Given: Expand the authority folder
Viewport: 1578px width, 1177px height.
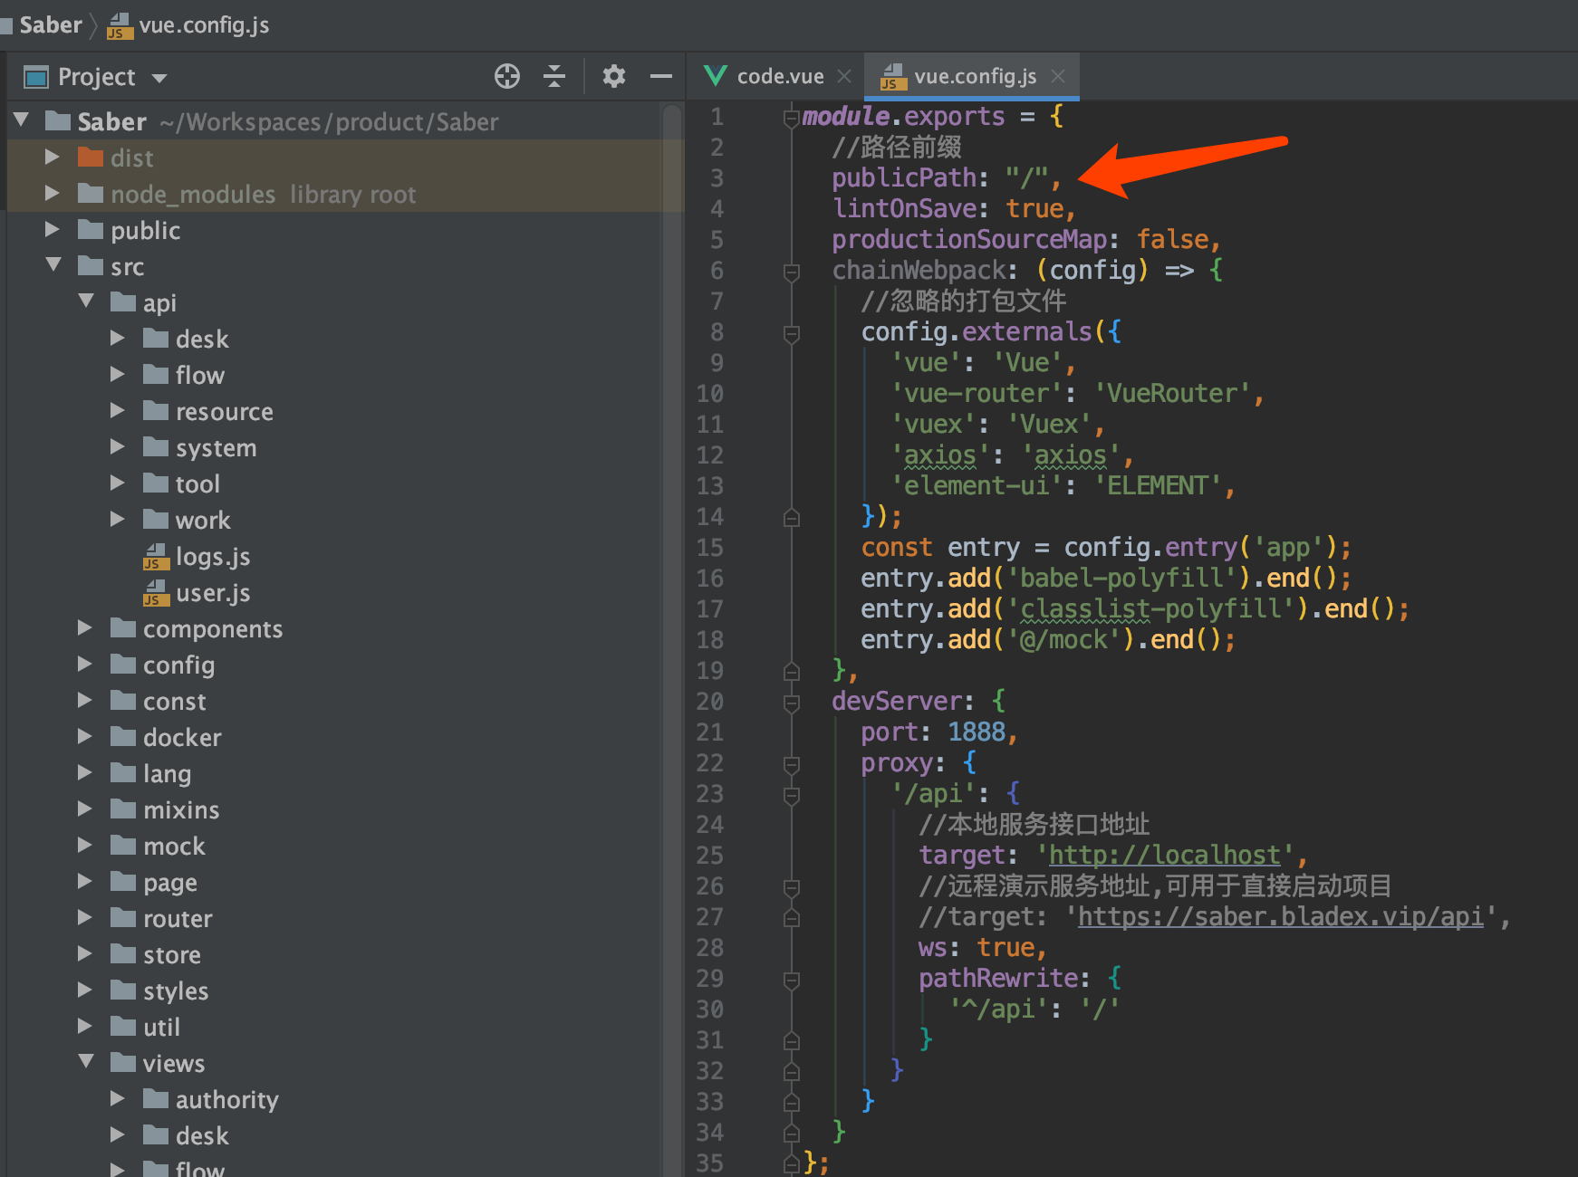Looking at the screenshot, I should click(118, 1098).
